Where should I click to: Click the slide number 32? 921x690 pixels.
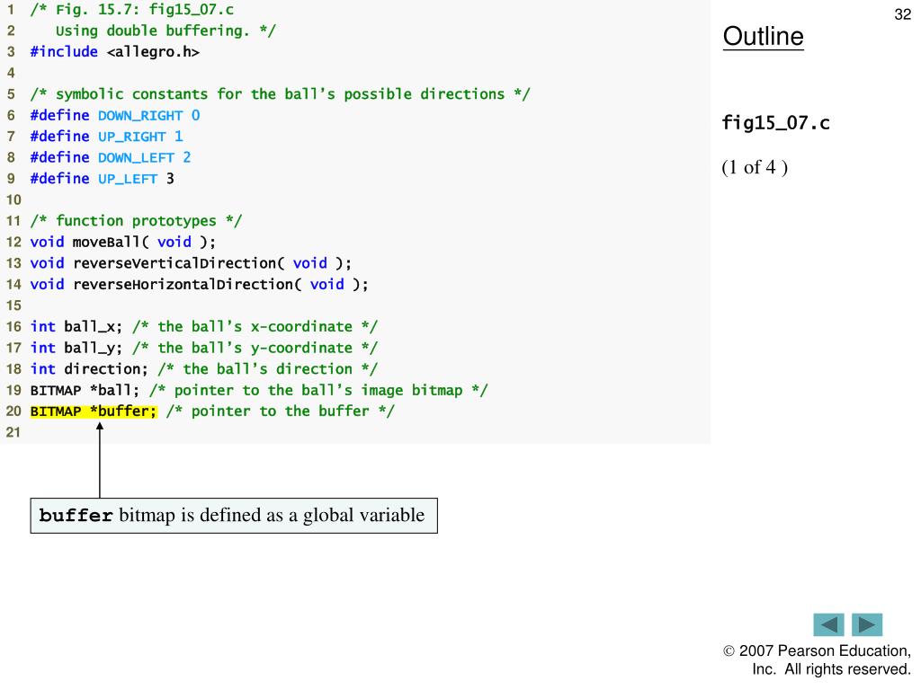click(x=902, y=14)
